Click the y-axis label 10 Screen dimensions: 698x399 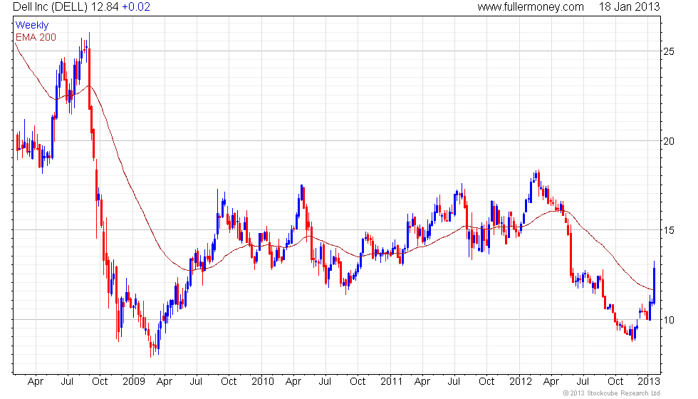click(669, 320)
